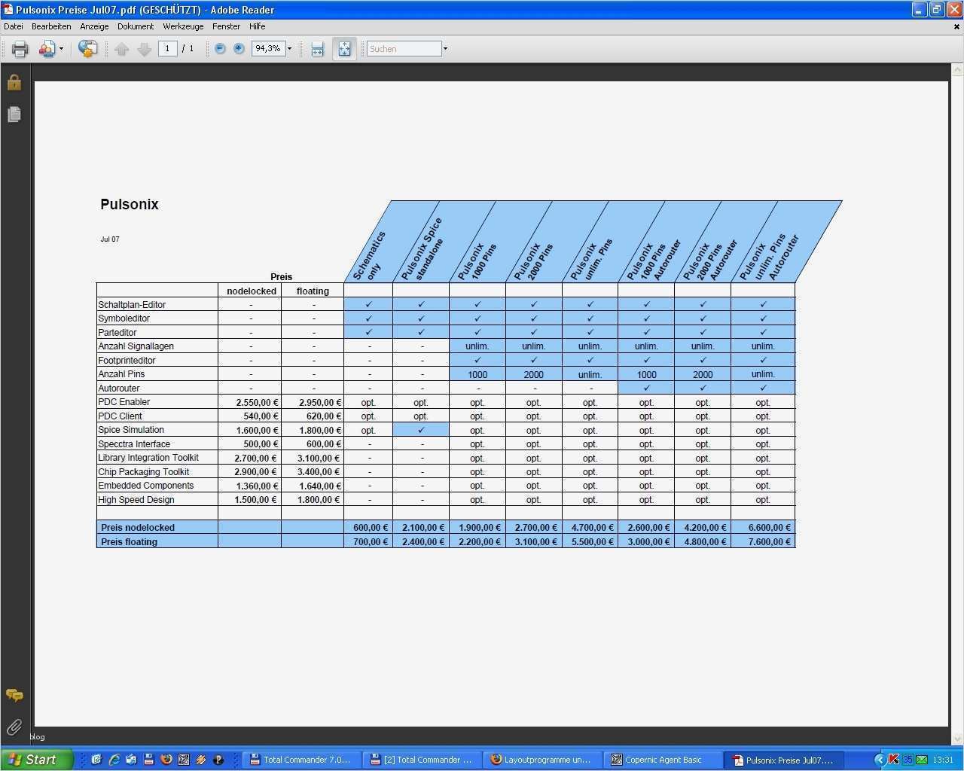Click the first Quick Launch icon
Screen dimensions: 964x771
pyautogui.click(x=96, y=760)
